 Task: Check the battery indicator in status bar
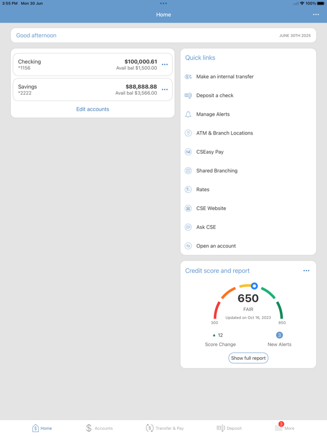pyautogui.click(x=321, y=3)
